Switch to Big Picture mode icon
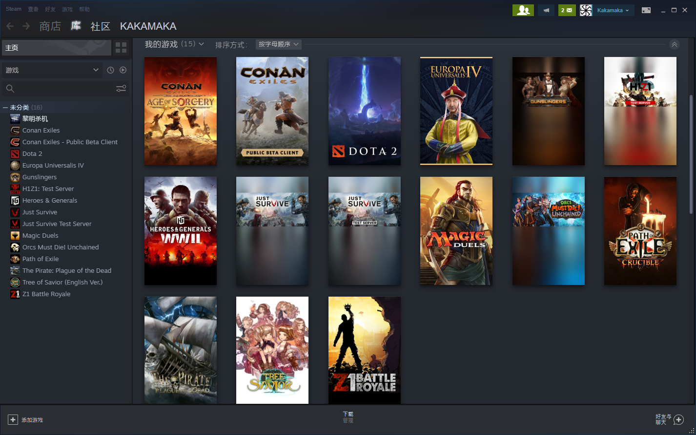The height and width of the screenshot is (435, 696). point(646,10)
